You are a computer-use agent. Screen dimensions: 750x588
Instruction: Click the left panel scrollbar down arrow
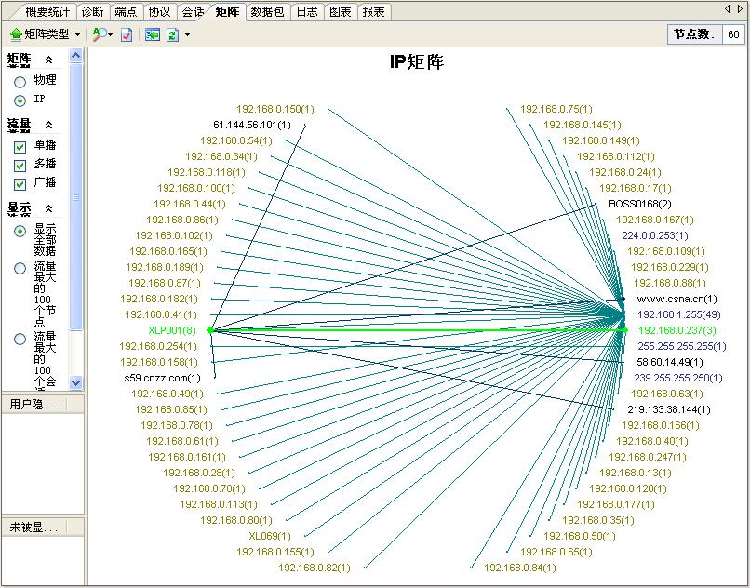click(76, 382)
